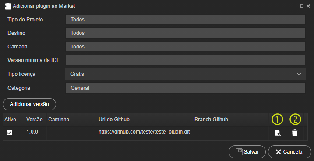Click the Versão mínima da IDE input field

pos(185,60)
